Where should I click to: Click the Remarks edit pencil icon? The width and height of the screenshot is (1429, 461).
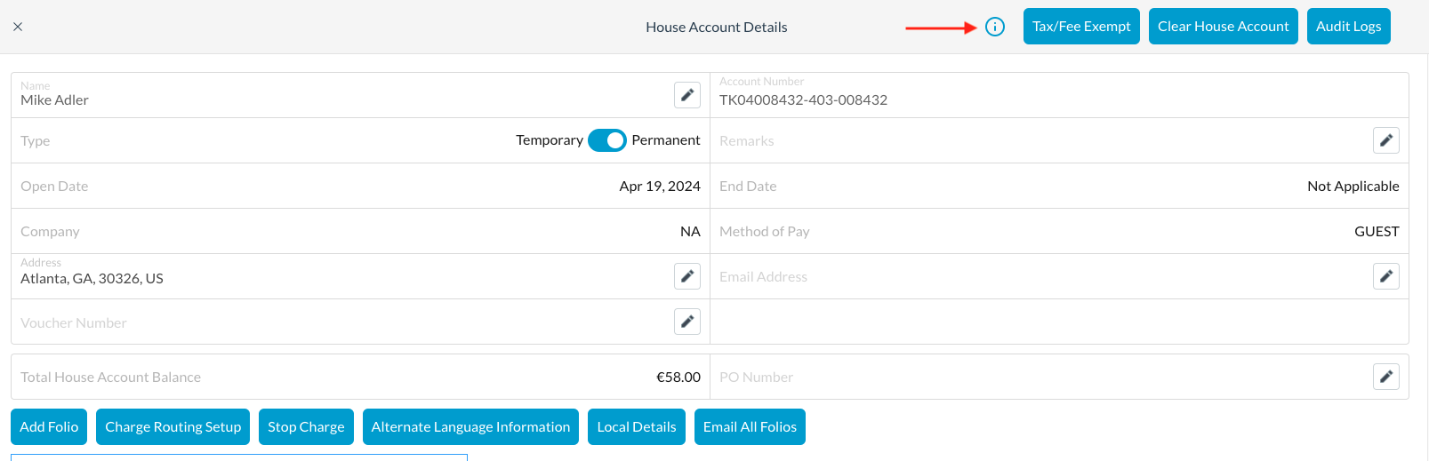pos(1385,140)
